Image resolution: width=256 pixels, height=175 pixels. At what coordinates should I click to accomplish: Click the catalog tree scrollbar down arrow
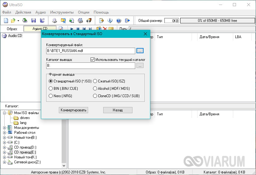click(64, 166)
